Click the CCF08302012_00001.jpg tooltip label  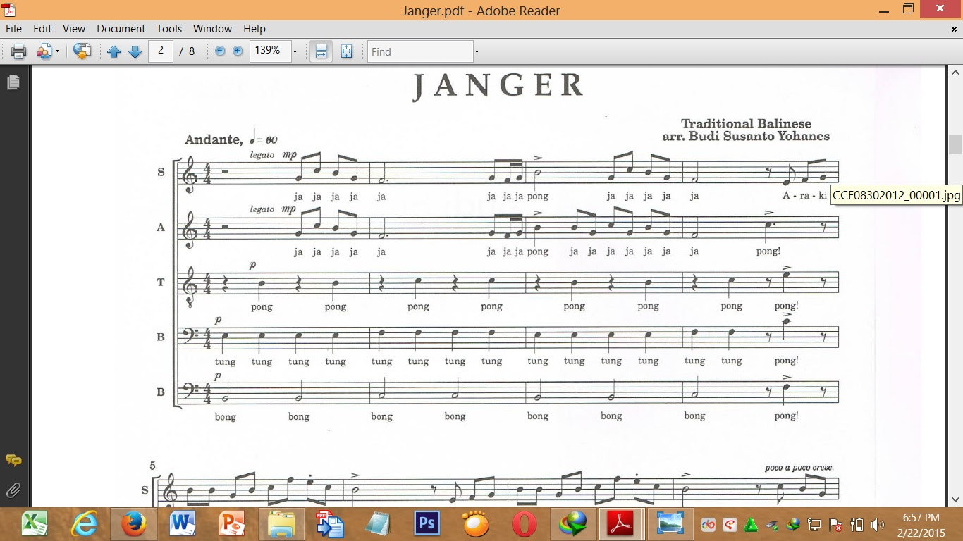[x=897, y=195]
